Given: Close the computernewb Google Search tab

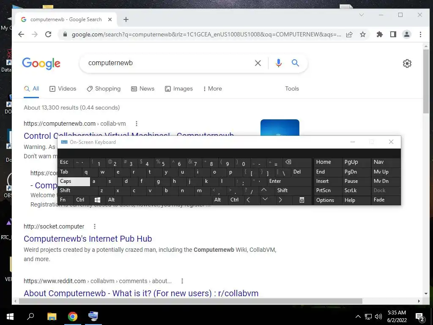Looking at the screenshot, I should tap(110, 19).
